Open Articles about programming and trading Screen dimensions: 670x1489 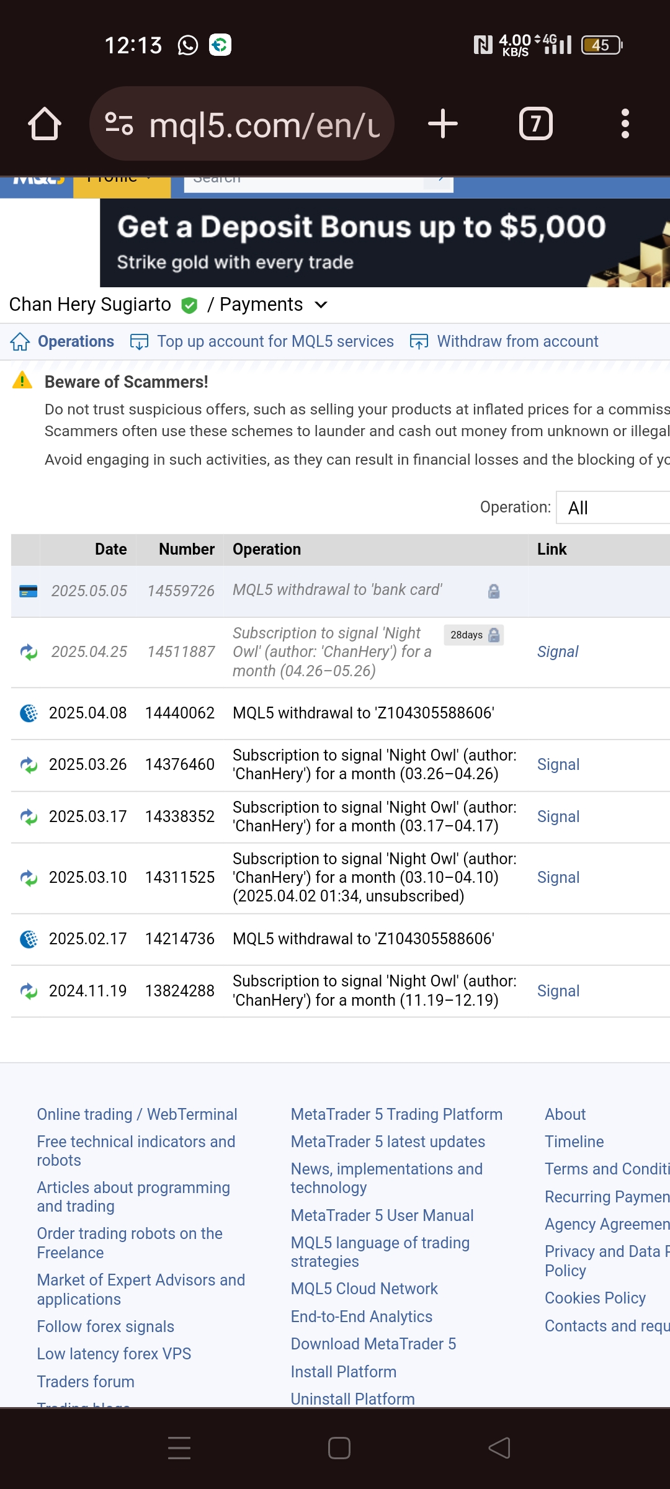133,1197
